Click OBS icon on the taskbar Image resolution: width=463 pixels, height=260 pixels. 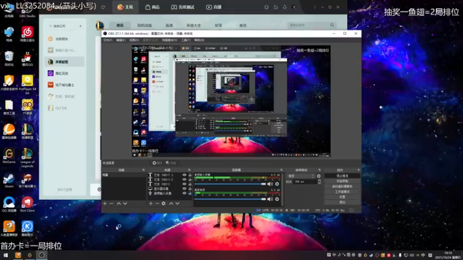coord(42,255)
